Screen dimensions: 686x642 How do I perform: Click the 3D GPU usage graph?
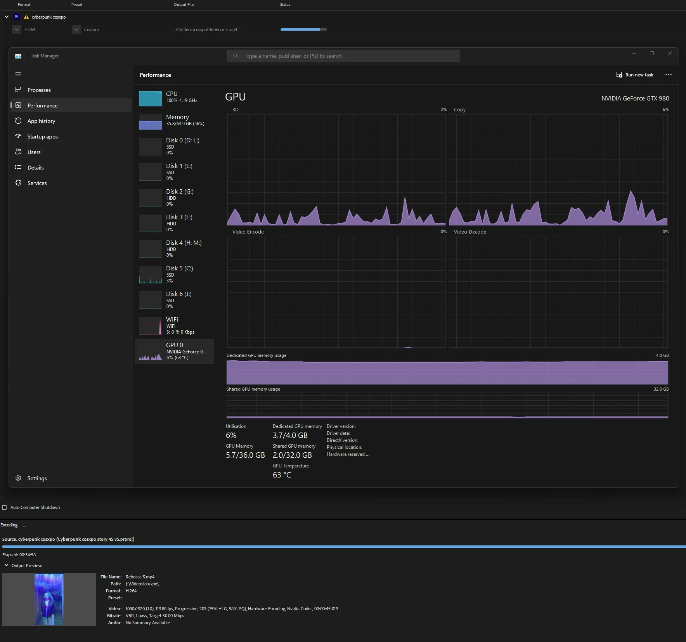tap(336, 170)
